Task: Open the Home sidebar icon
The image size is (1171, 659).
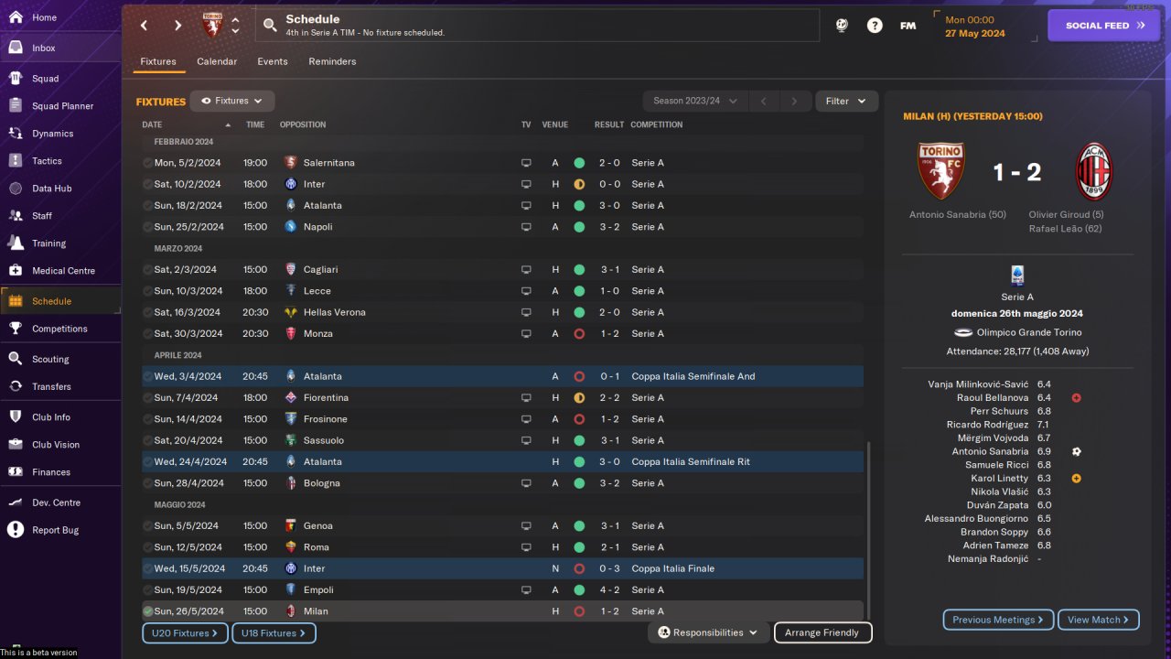Action: point(16,17)
